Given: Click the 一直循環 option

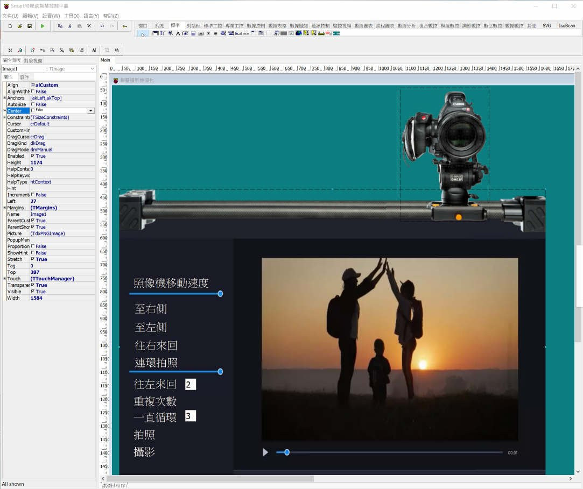Looking at the screenshot, I should [155, 417].
